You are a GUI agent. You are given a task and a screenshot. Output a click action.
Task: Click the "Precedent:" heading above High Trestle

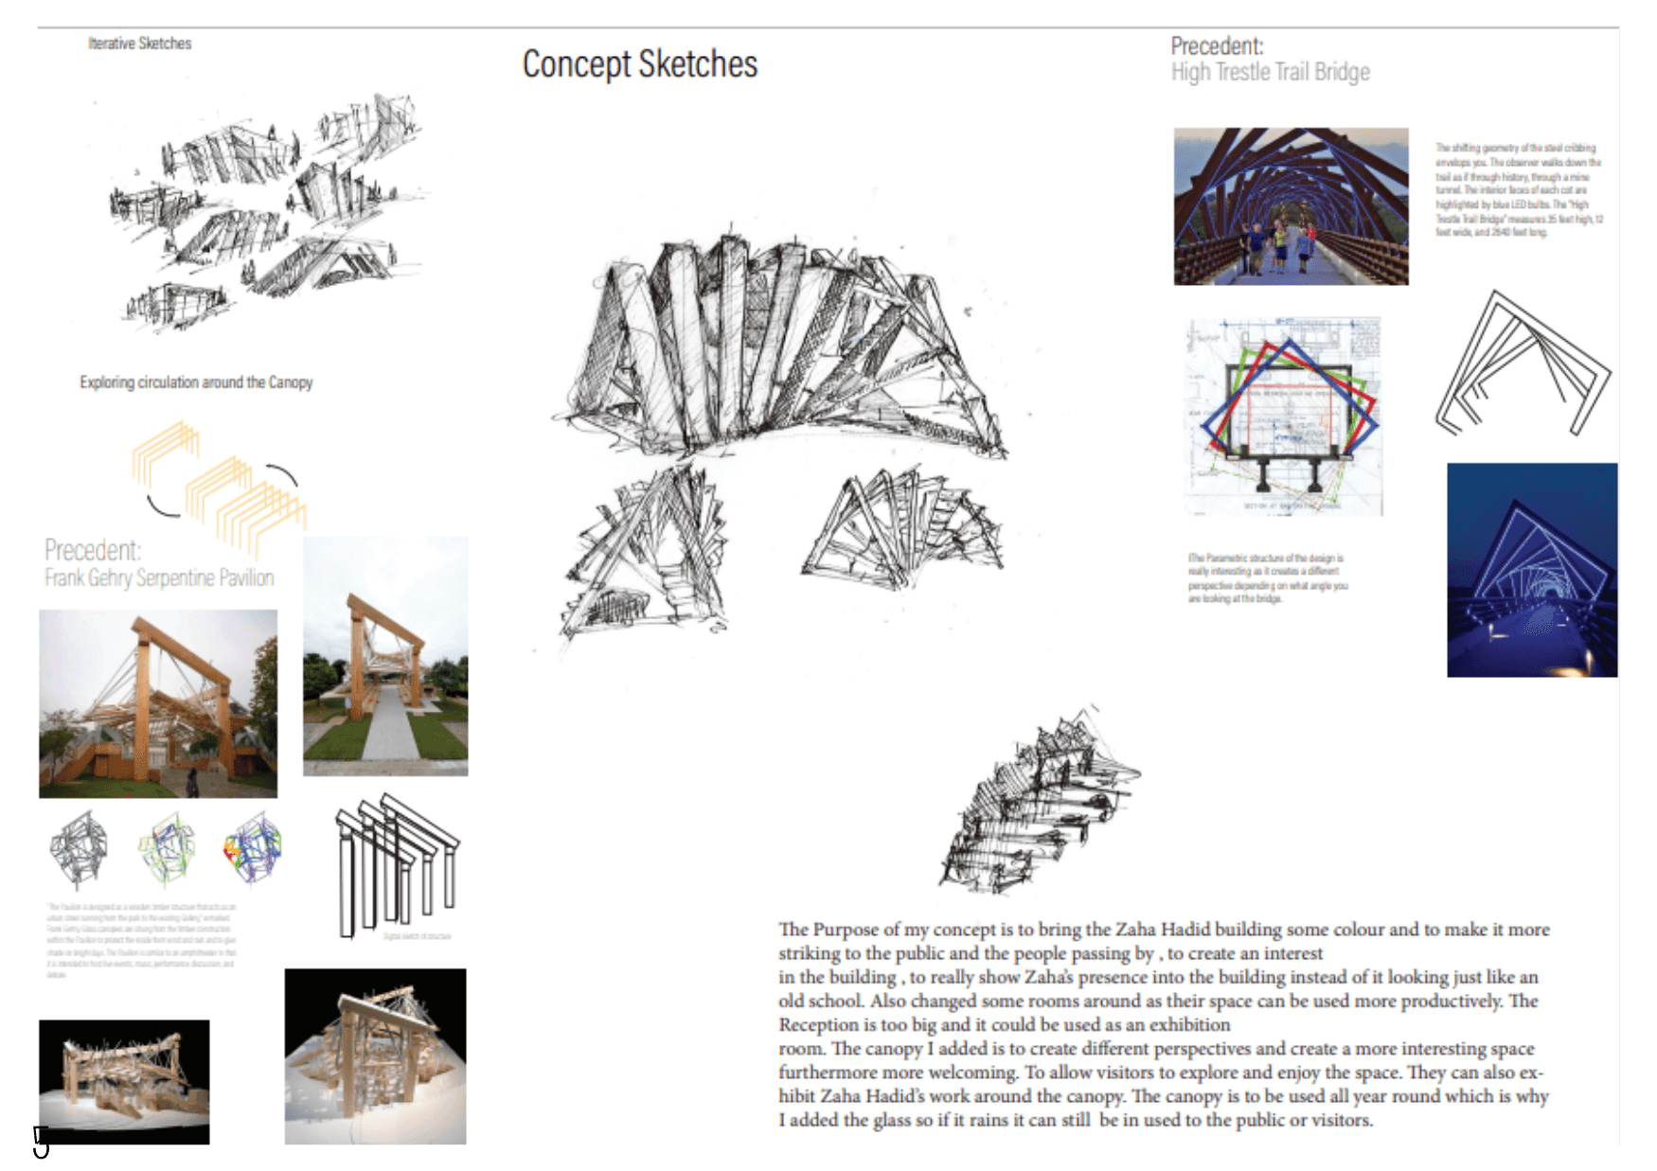click(x=1218, y=46)
